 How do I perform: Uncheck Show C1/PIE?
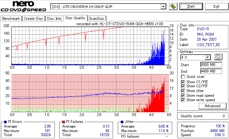(183, 82)
